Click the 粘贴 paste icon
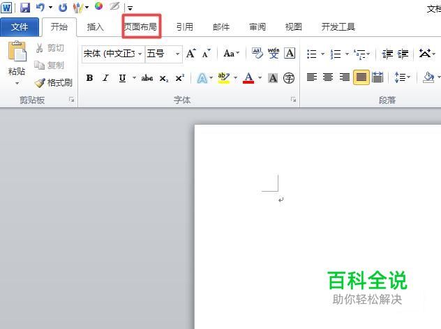The width and height of the screenshot is (441, 329). 17,52
